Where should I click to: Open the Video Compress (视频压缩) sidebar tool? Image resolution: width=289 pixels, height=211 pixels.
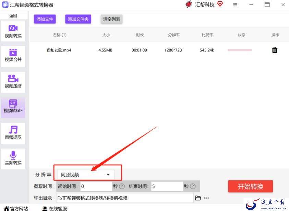13,82
